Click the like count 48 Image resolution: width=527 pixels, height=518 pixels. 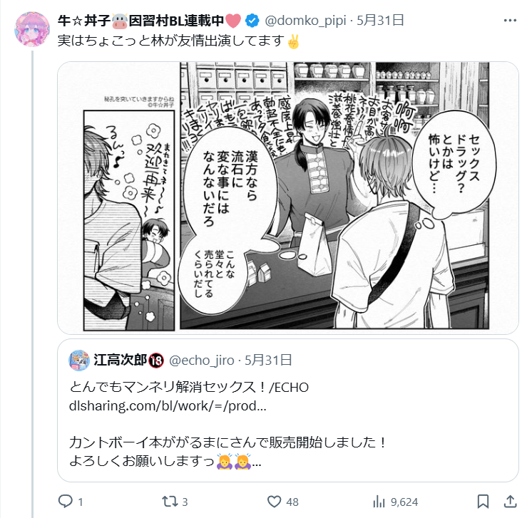pyautogui.click(x=292, y=502)
